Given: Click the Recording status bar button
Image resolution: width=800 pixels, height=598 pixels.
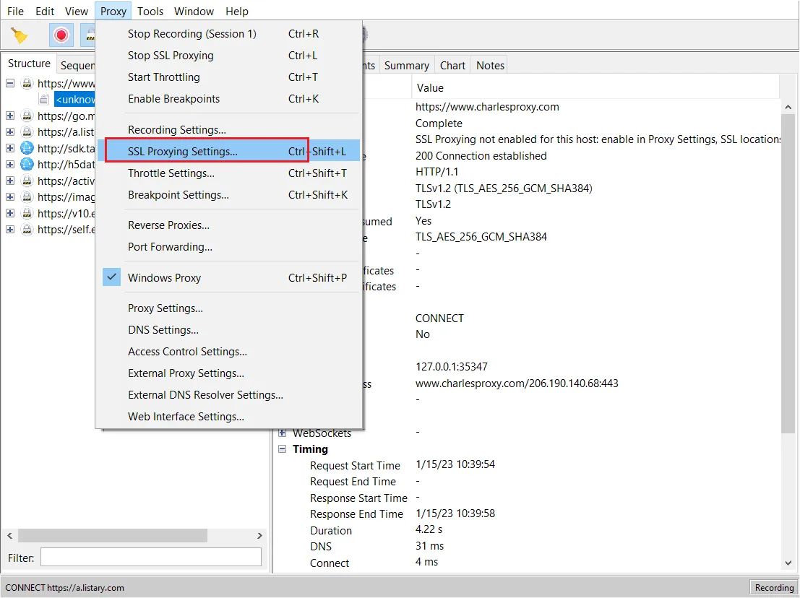Looking at the screenshot, I should point(773,588).
